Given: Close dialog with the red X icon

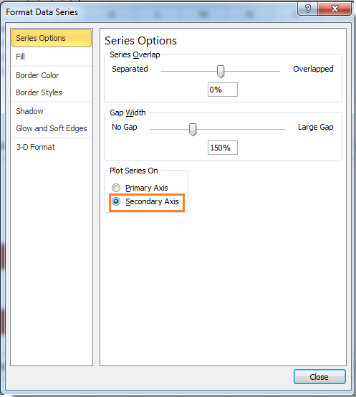Looking at the screenshot, I should tap(335, 9).
